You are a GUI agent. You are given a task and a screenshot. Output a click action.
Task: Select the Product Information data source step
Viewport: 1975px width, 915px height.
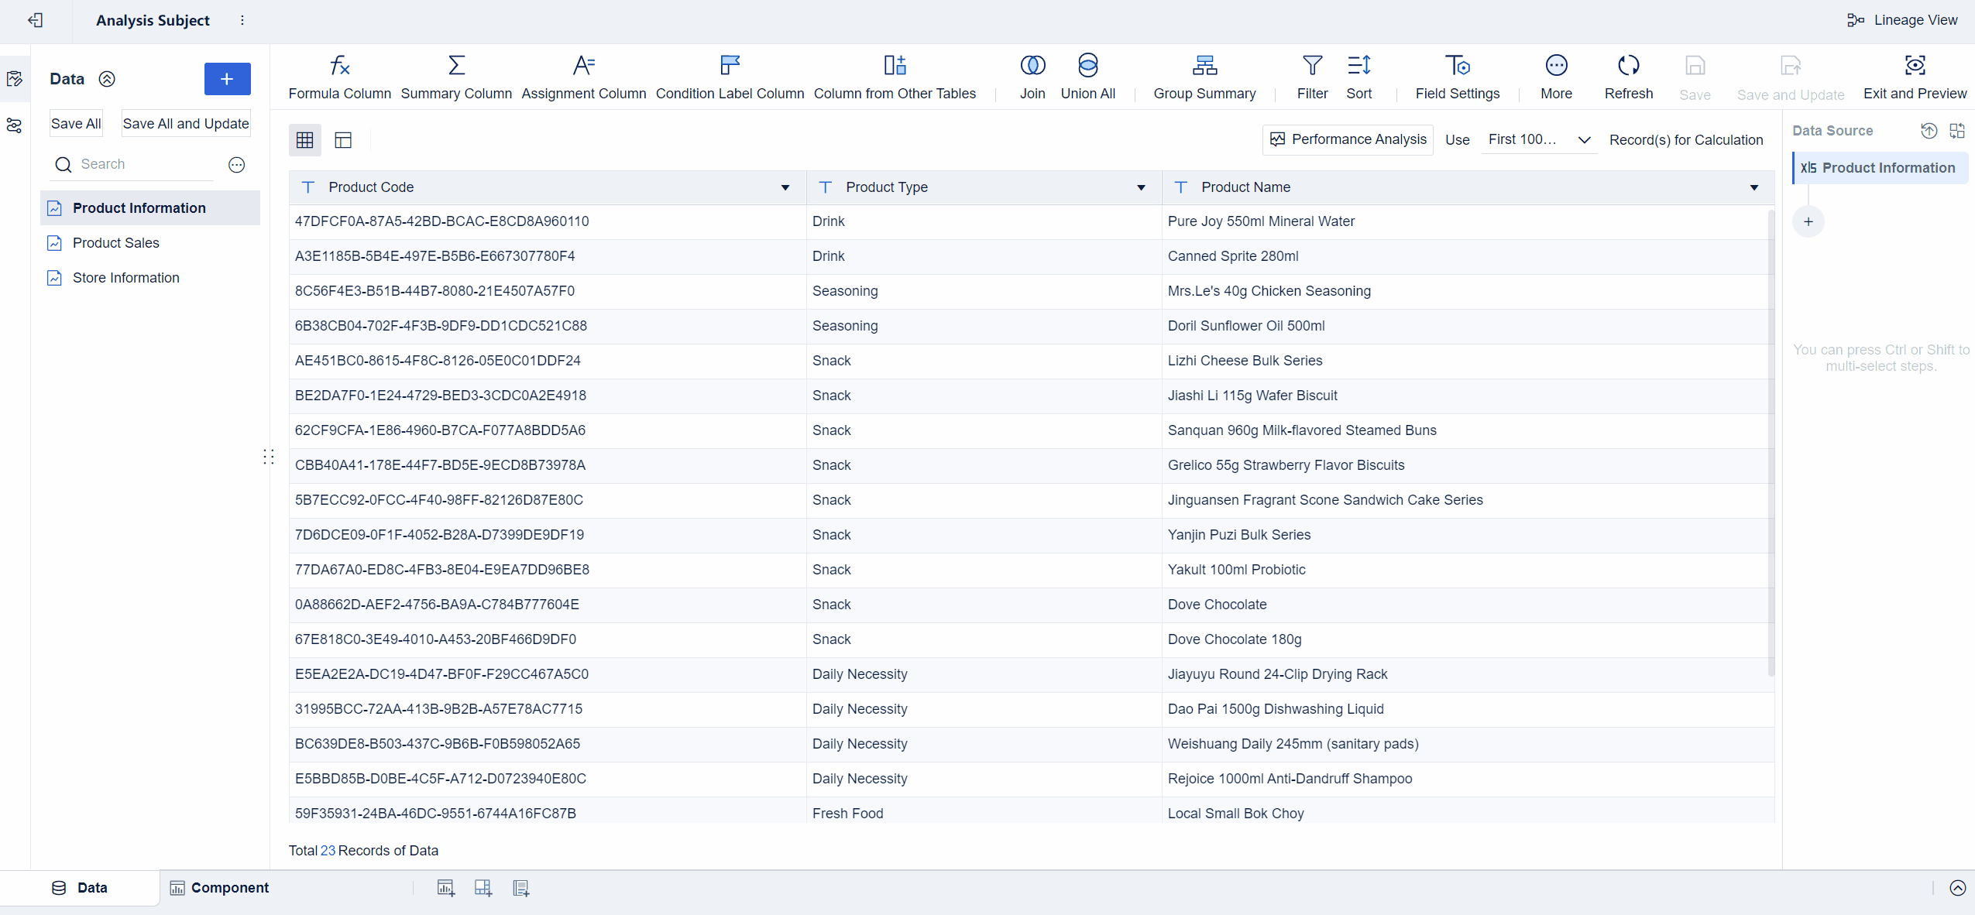click(x=1881, y=168)
